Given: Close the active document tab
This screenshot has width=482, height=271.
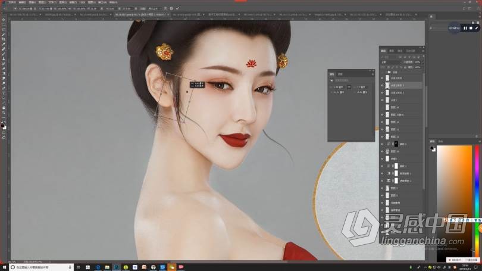Looking at the screenshot, I should click(x=168, y=14).
